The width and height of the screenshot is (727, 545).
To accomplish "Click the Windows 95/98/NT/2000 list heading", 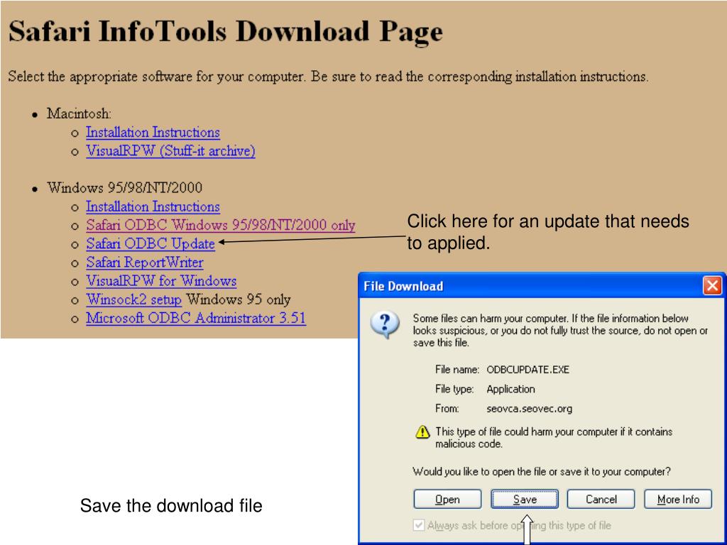I will tap(124, 187).
